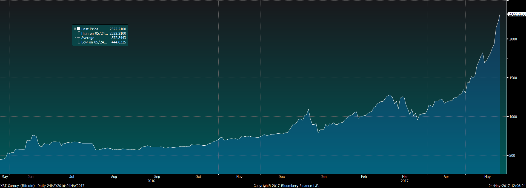Click the 24-May-2017 timestamp
The width and height of the screenshot is (526, 188).
(x=507, y=186)
